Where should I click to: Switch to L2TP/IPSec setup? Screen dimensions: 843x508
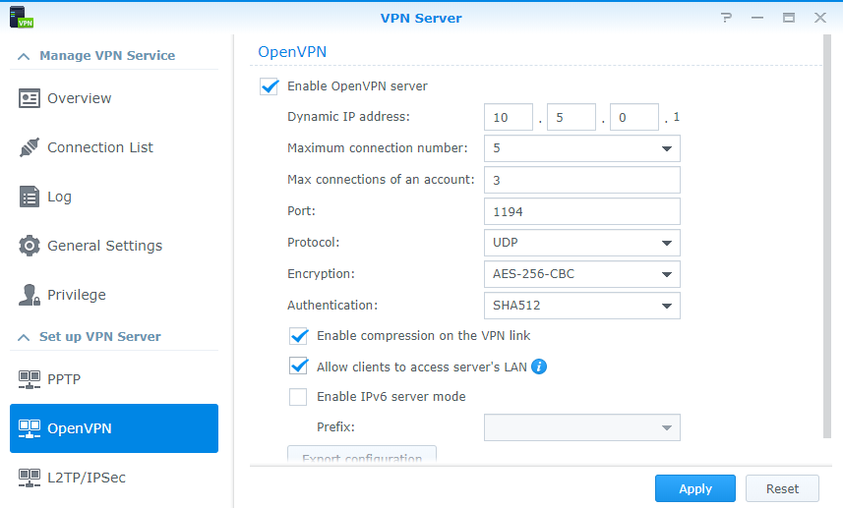114,478
